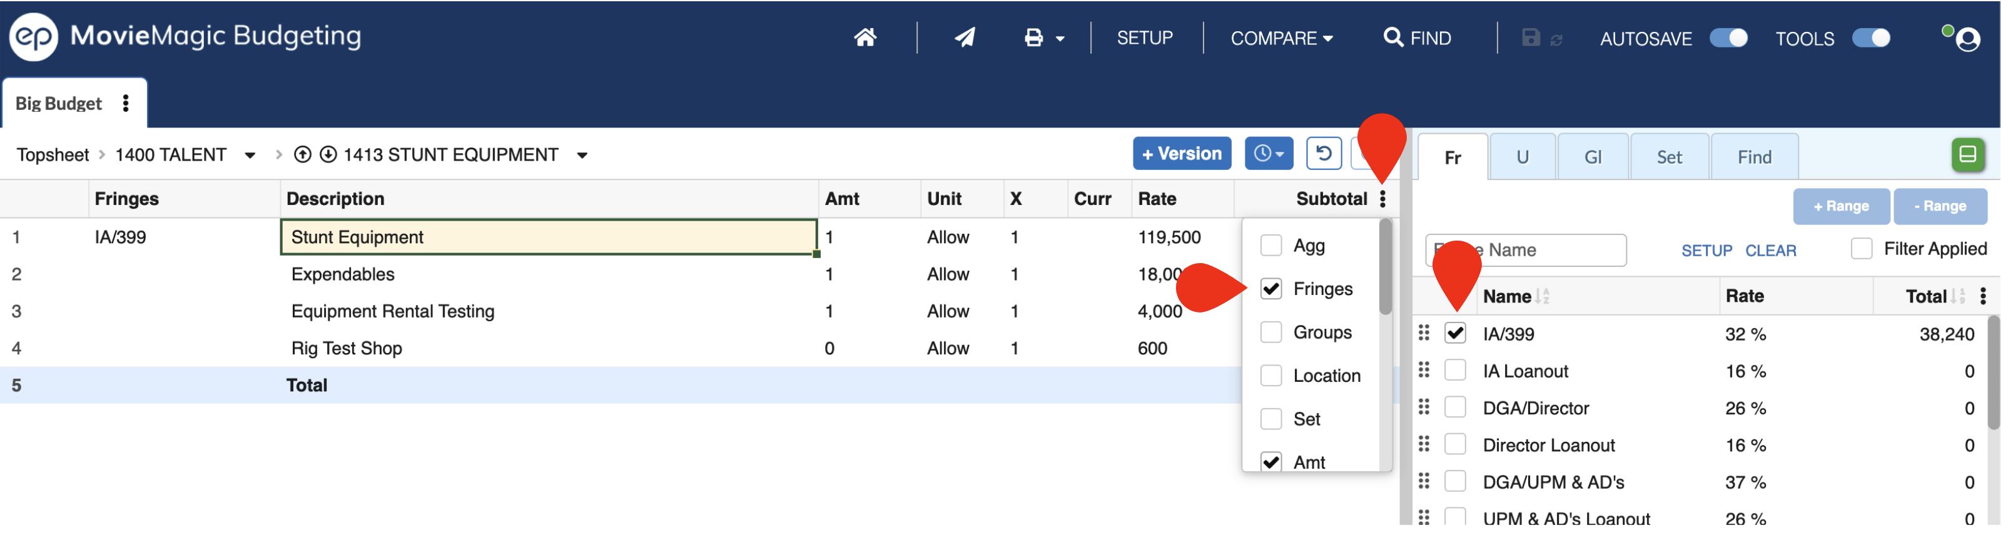Click the drag handle for DGA/UPM & AD's
2008x535 pixels.
tap(1424, 481)
